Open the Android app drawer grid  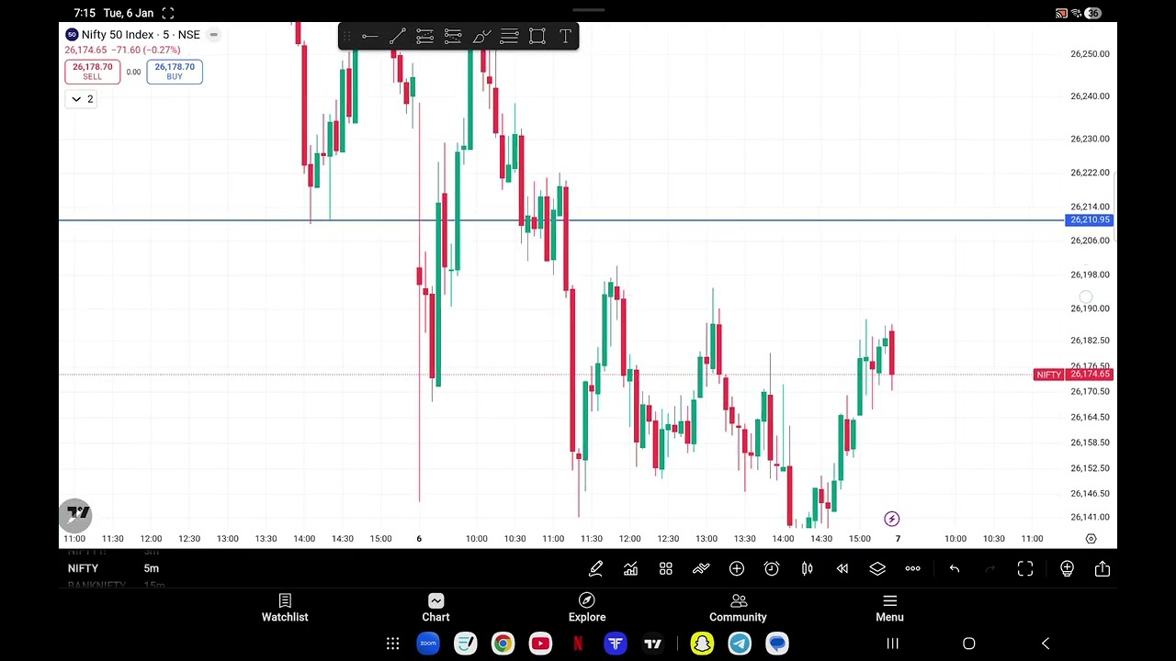tap(392, 644)
